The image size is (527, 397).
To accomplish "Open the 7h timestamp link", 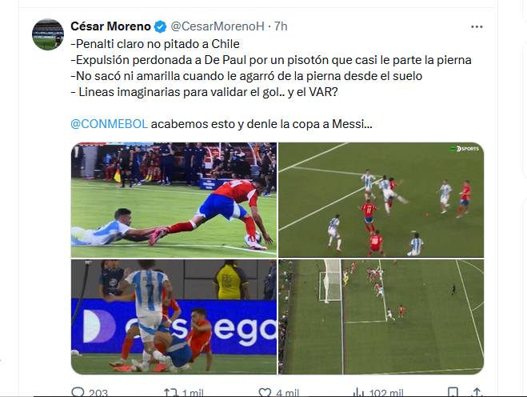I will 281,26.
